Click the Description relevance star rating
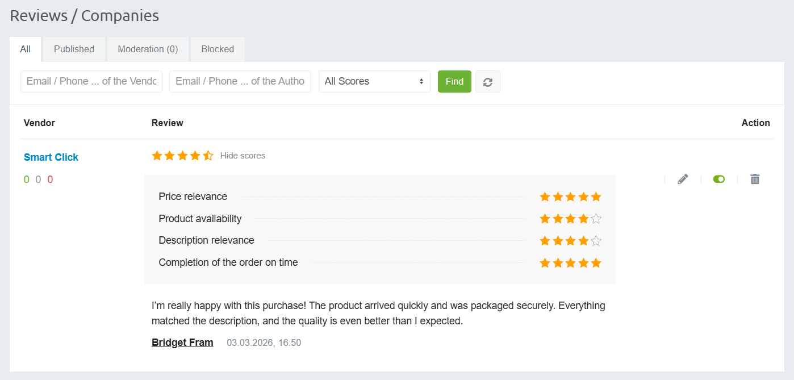Image resolution: width=794 pixels, height=380 pixels. (570, 241)
